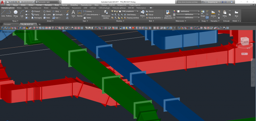256x121 pixels.
Task: Activate the Okrąg circle tool
Action: click(x=16, y=13)
